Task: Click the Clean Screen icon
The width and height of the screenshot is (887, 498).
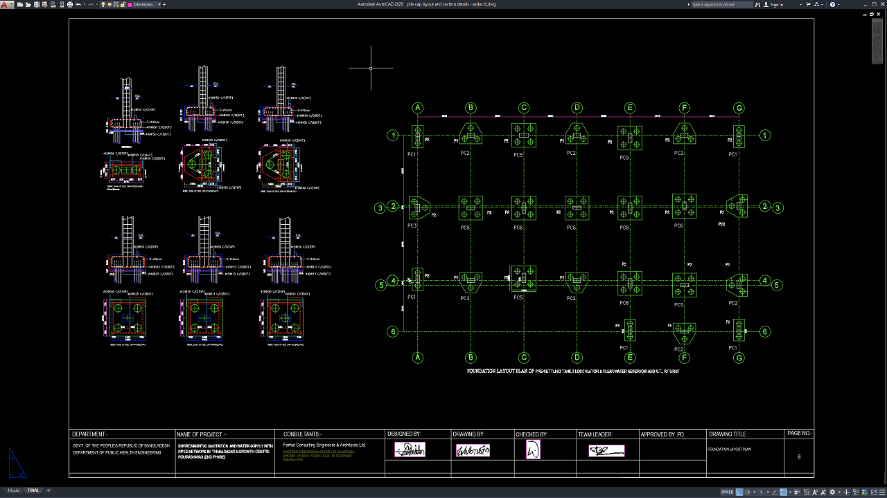Action: point(873,492)
